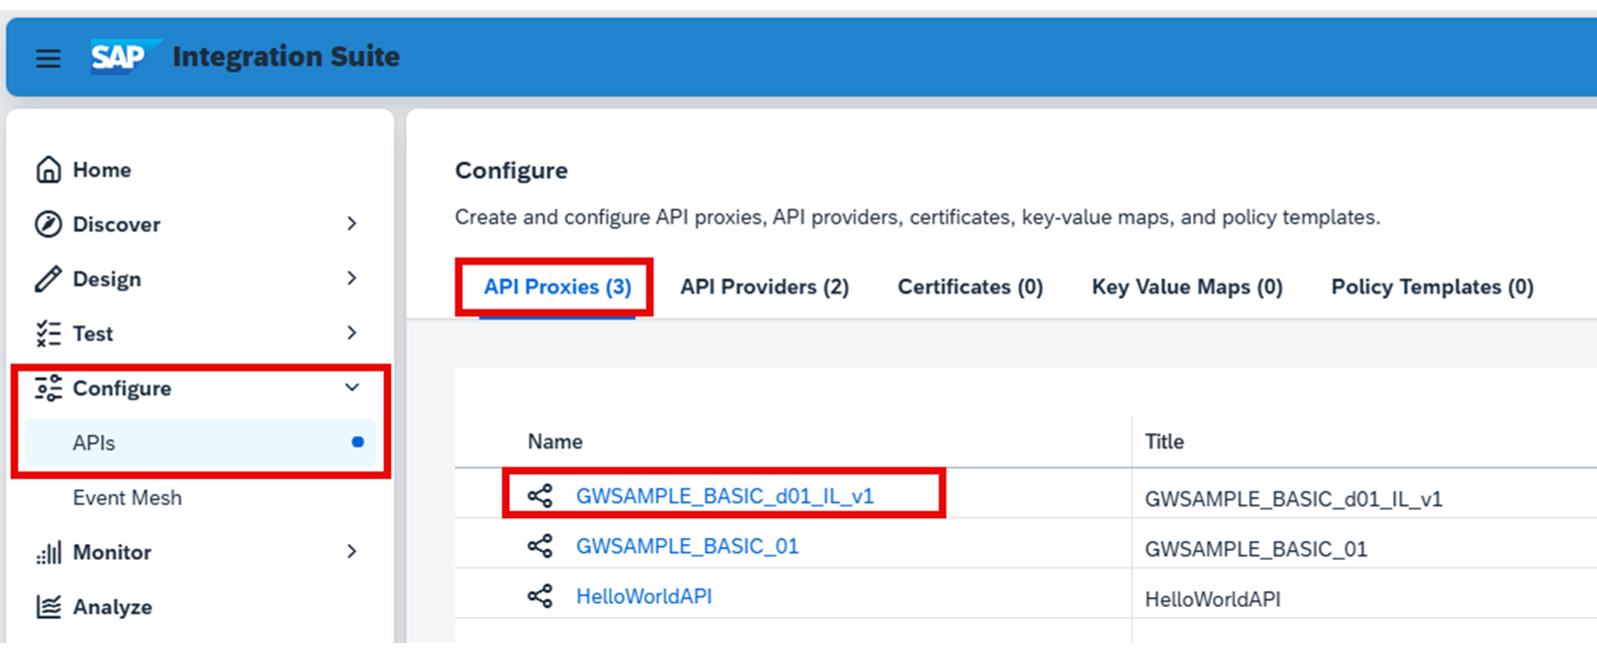Open the Policy Templates tab
This screenshot has height=653, width=1597.
pos(1432,288)
